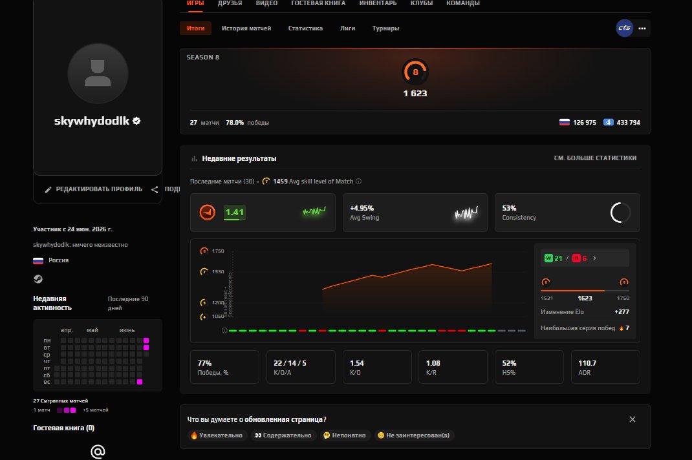Click level 5 icon at 1200 on chart
692x460 pixels.
coord(203,302)
